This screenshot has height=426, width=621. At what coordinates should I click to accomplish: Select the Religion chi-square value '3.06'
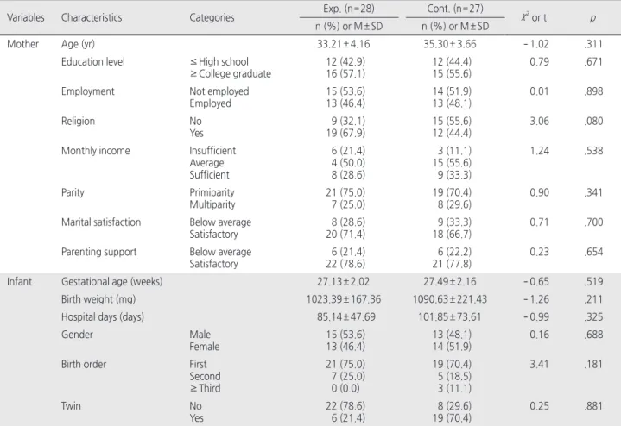pos(540,121)
